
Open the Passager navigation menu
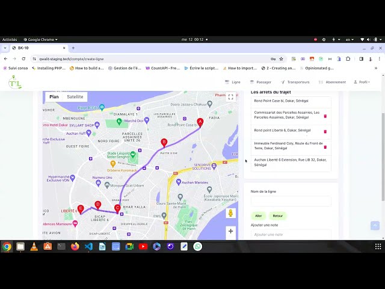point(260,82)
